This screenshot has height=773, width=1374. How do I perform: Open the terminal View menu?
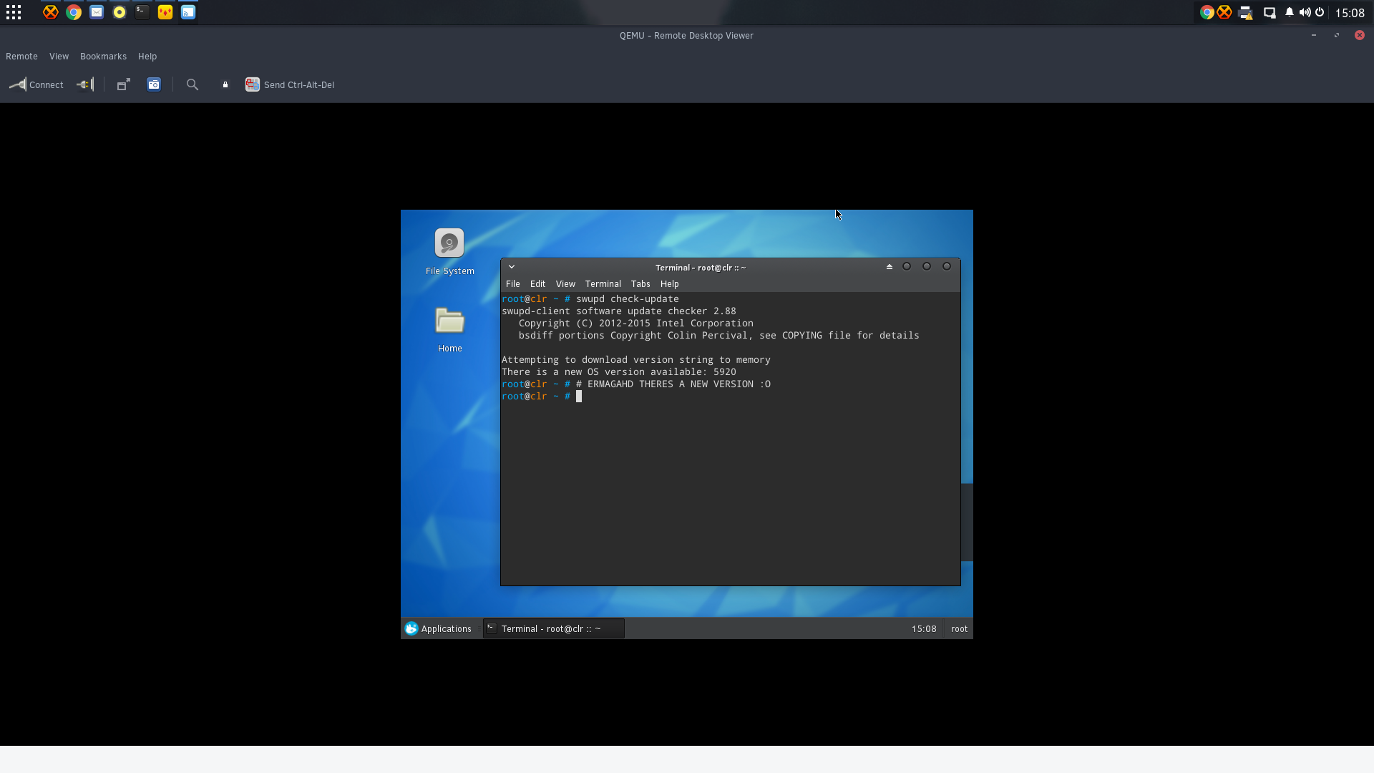pos(565,284)
